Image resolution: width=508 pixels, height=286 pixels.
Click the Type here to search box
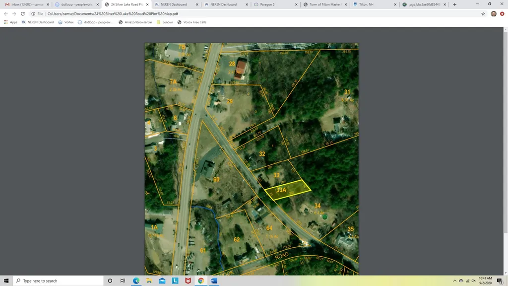tap(59, 281)
